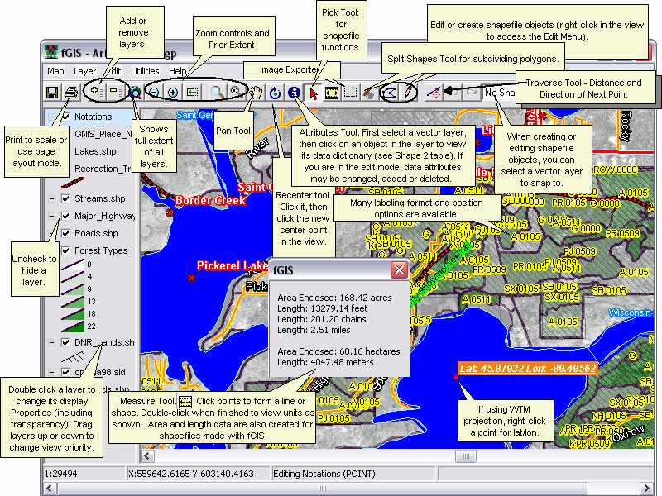The image size is (662, 496).
Task: Click bottom window scrollbar left arrow
Action: coord(50,488)
